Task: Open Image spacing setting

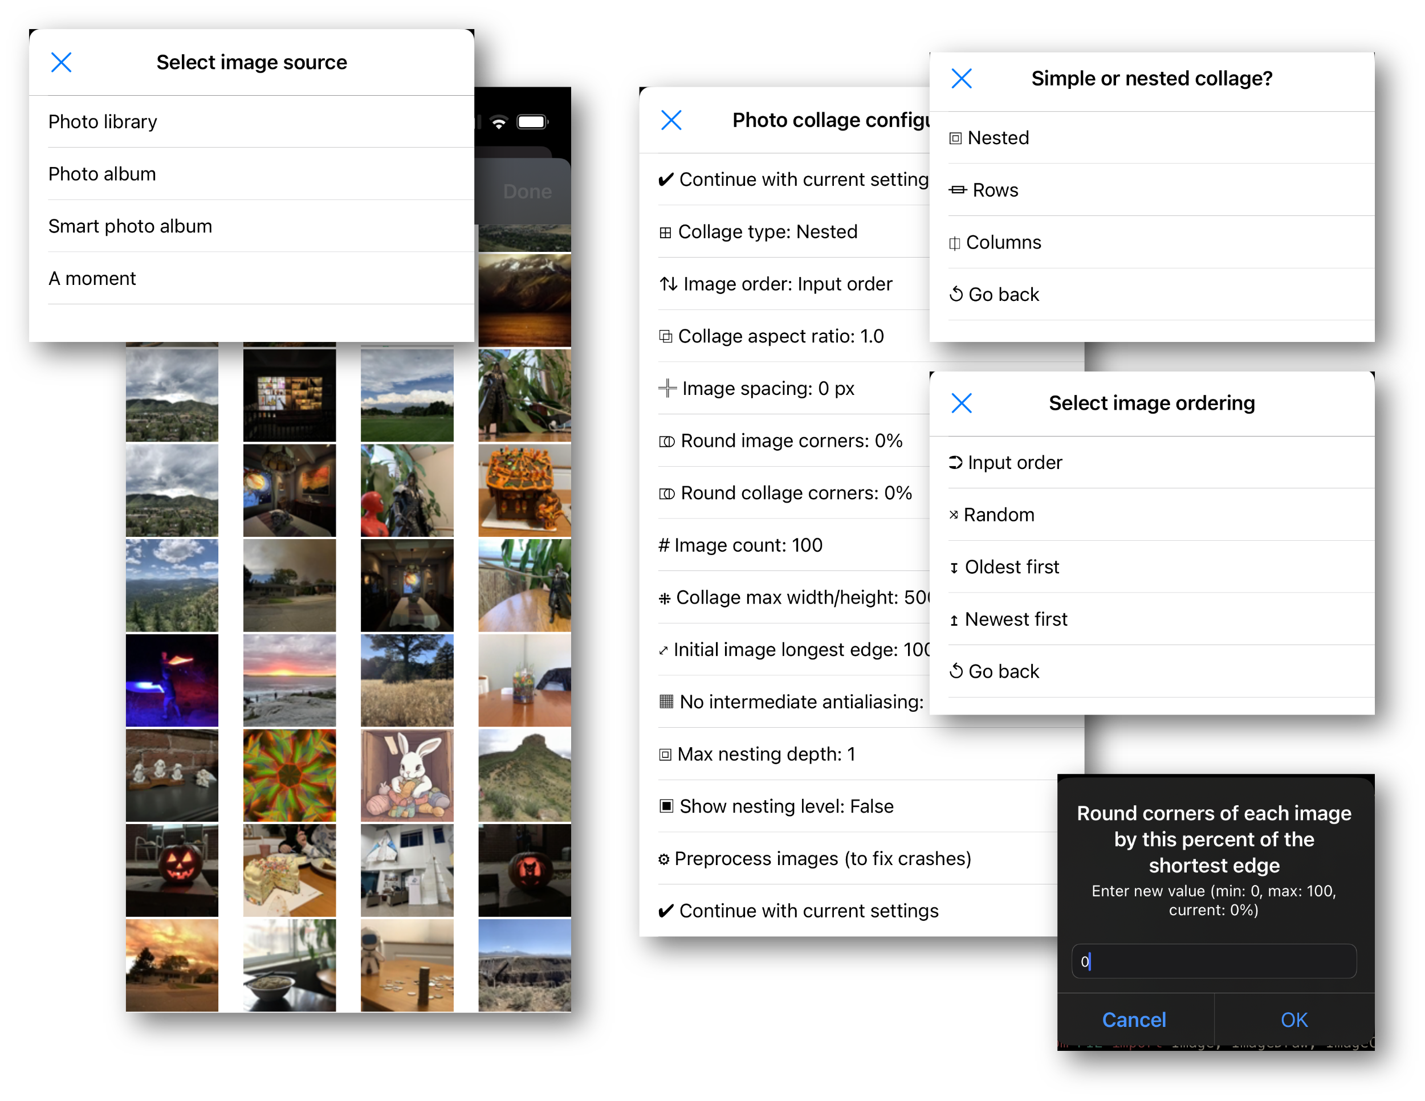Action: [767, 388]
